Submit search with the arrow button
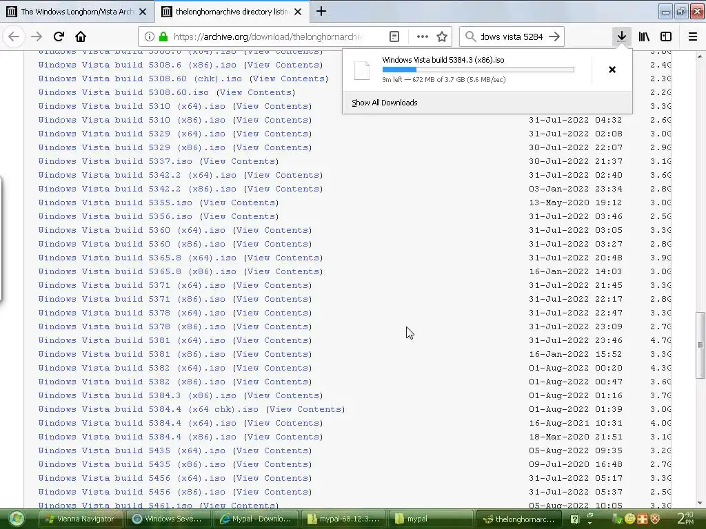The height and width of the screenshot is (529, 706). tap(555, 37)
